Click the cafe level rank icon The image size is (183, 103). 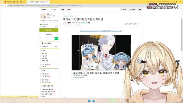pos(41,24)
